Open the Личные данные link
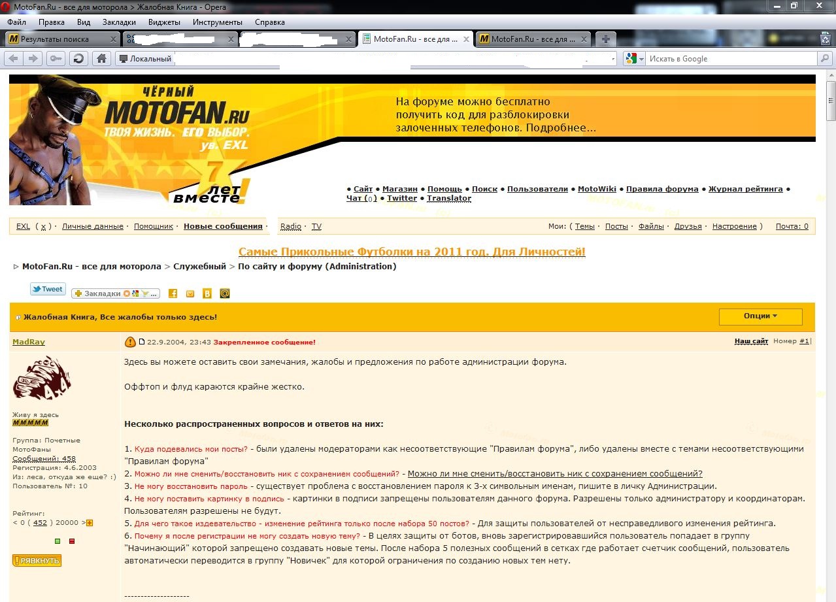836x602 pixels. 93,226
